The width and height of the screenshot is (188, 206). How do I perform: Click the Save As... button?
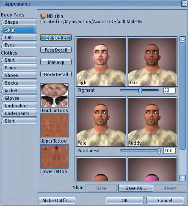coord(135,188)
